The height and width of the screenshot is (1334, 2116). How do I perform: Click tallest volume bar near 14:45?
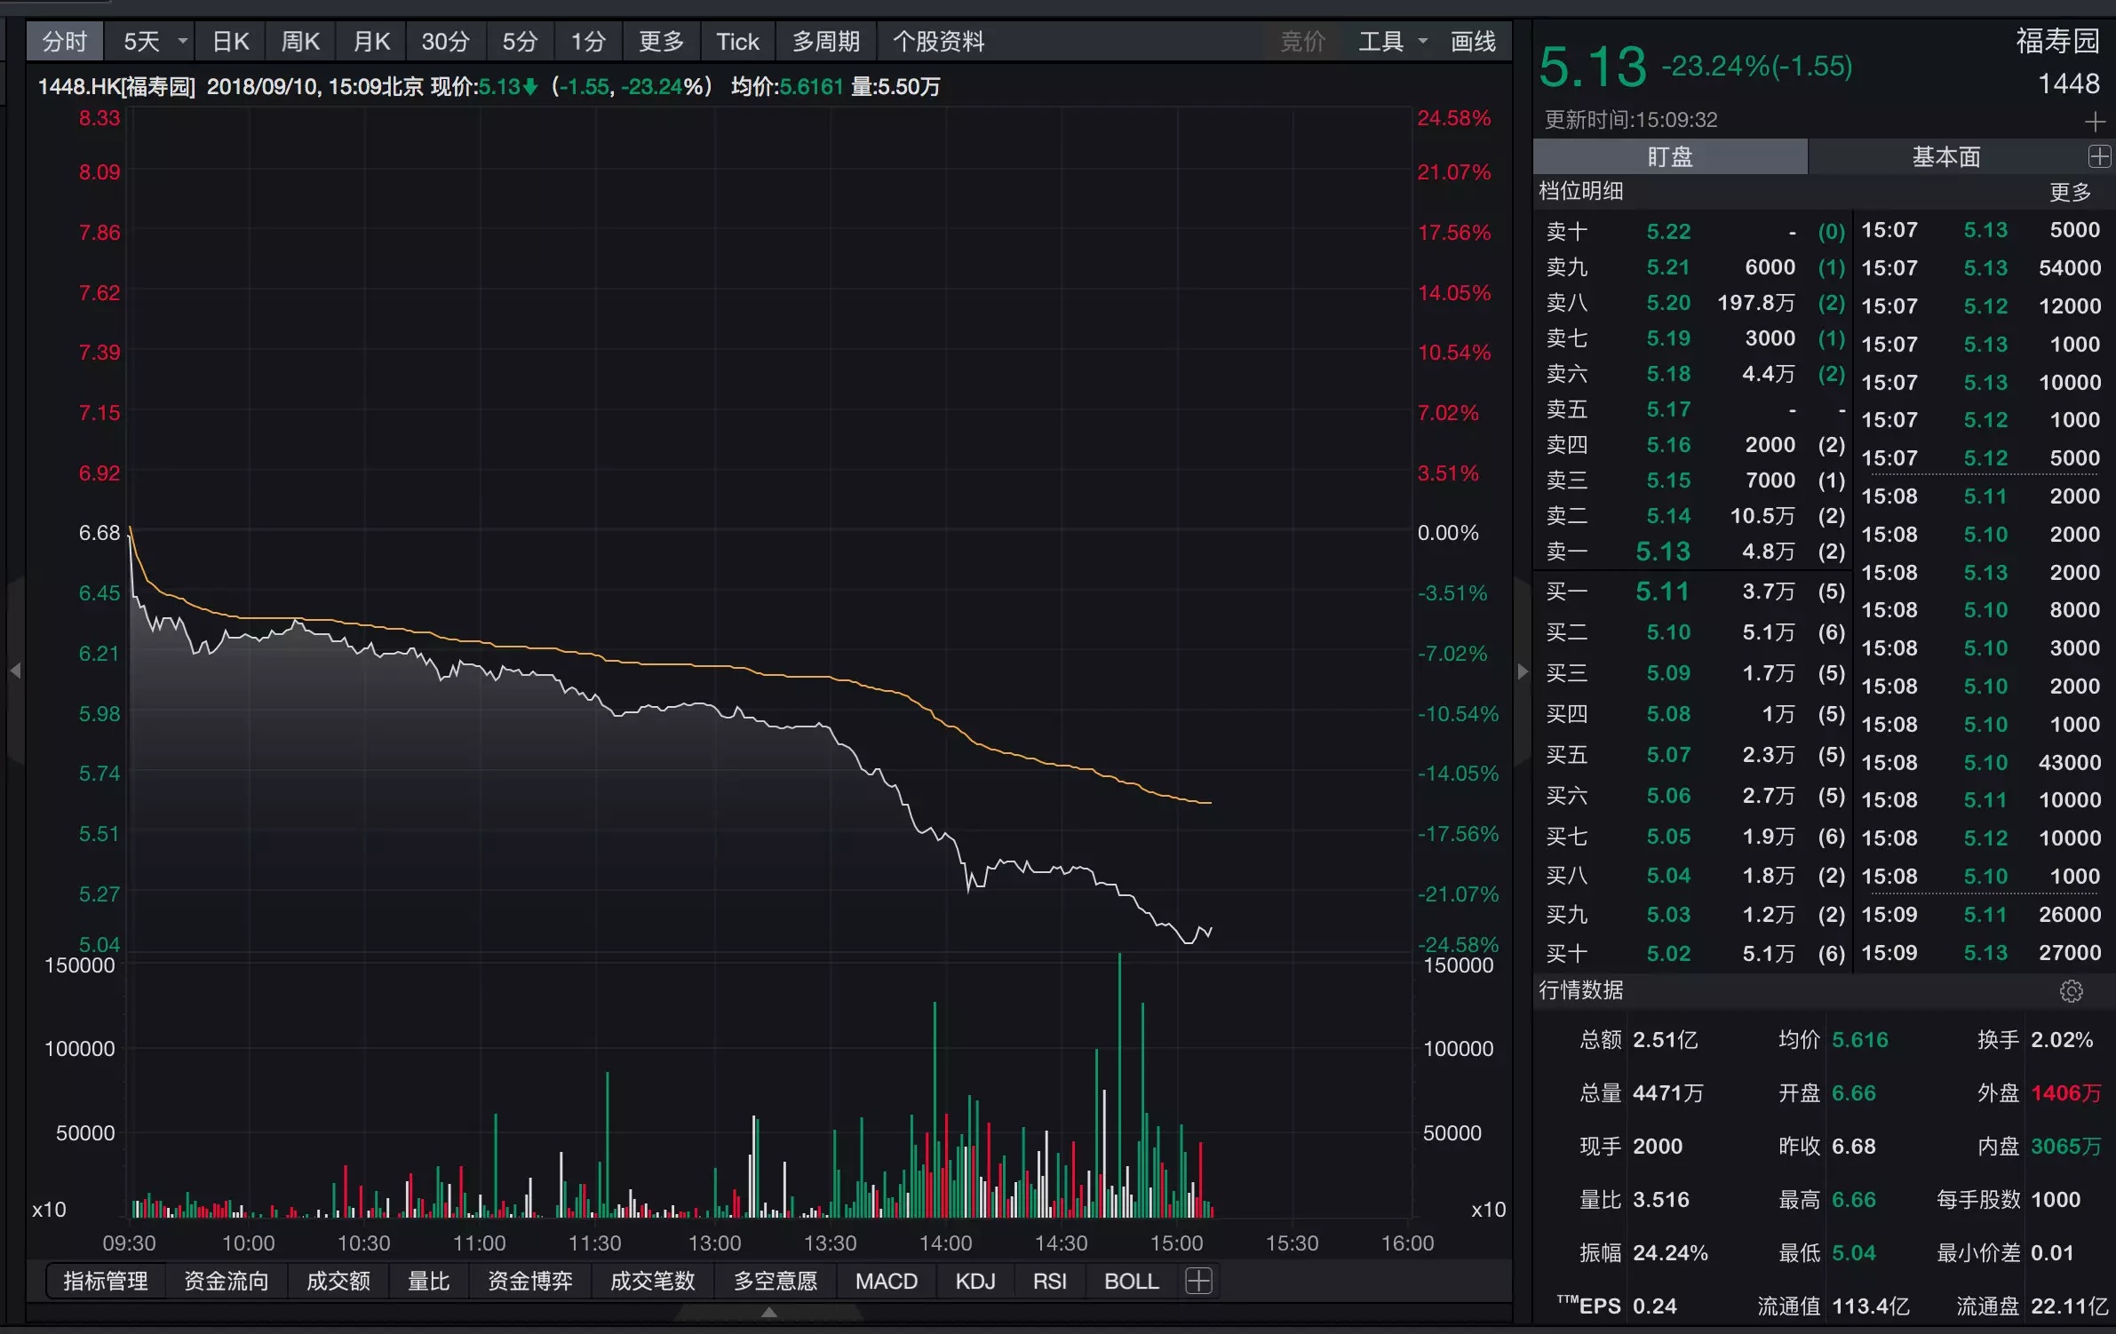[1119, 1084]
